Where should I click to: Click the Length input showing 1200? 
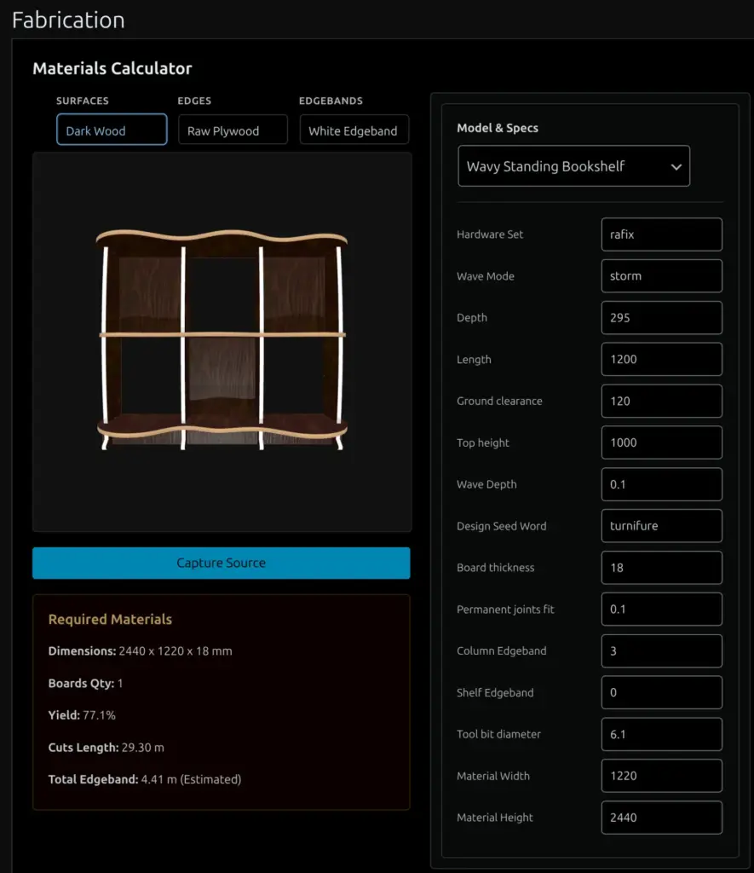point(662,359)
